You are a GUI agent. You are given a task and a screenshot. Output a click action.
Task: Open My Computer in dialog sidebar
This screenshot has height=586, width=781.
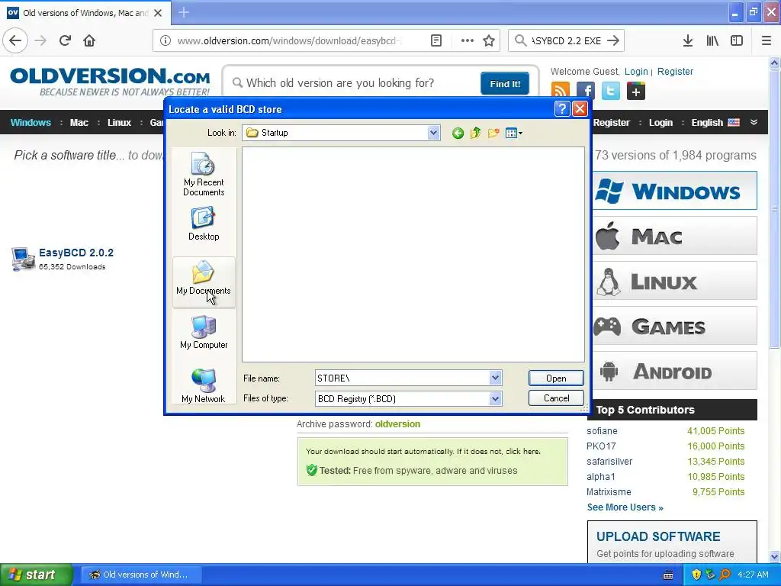pos(203,333)
